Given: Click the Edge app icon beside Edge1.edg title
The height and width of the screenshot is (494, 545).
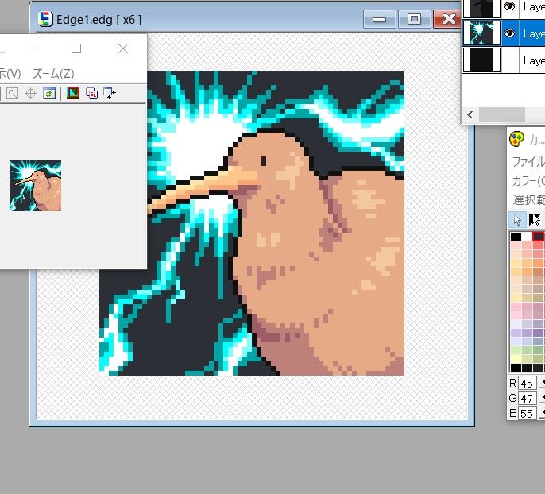Looking at the screenshot, I should 45,19.
